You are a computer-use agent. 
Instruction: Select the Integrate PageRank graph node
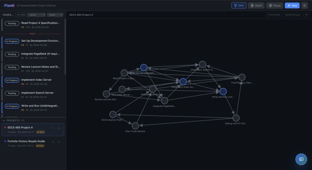coord(165,101)
